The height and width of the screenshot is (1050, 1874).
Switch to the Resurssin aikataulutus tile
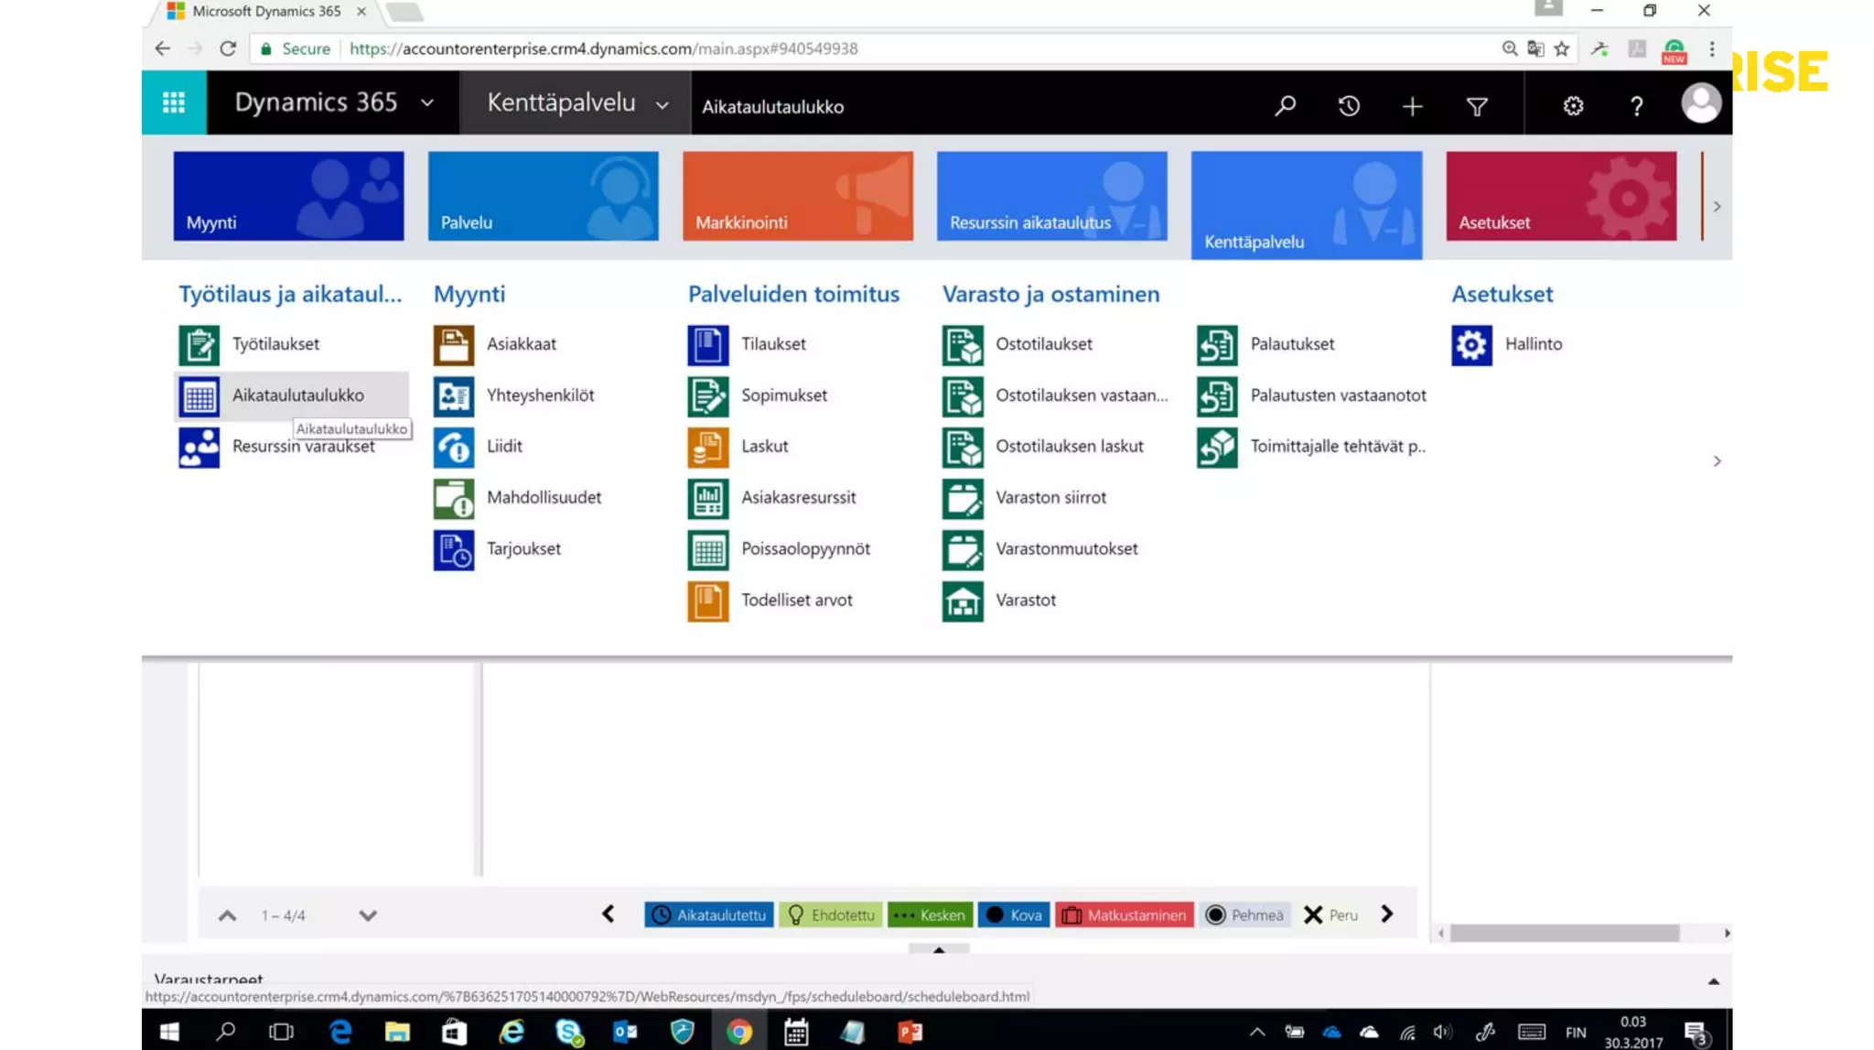pyautogui.click(x=1051, y=196)
